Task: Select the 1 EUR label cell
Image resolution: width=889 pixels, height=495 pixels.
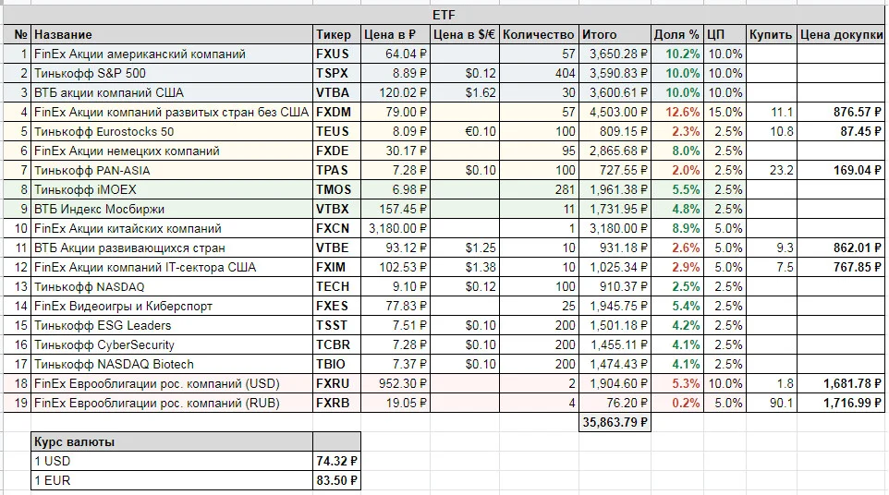Action: 172,480
